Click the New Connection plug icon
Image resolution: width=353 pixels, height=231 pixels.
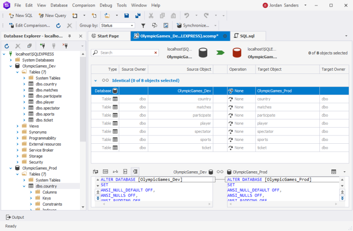[42, 46]
